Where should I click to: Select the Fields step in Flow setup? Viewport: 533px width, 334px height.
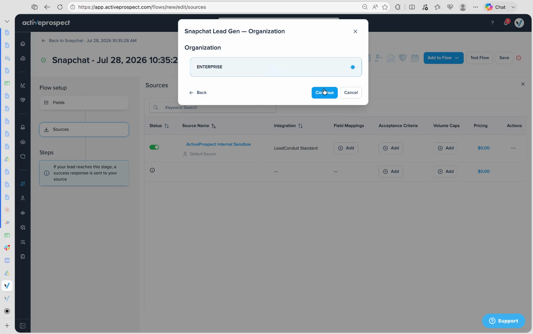(84, 103)
